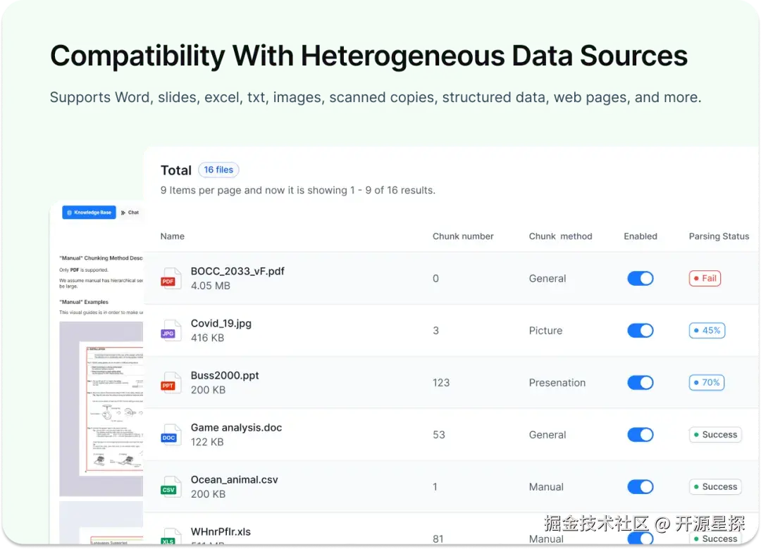This screenshot has width=761, height=549.
Task: Switch off Game analysis.doc enabled toggle
Action: [x=640, y=434]
